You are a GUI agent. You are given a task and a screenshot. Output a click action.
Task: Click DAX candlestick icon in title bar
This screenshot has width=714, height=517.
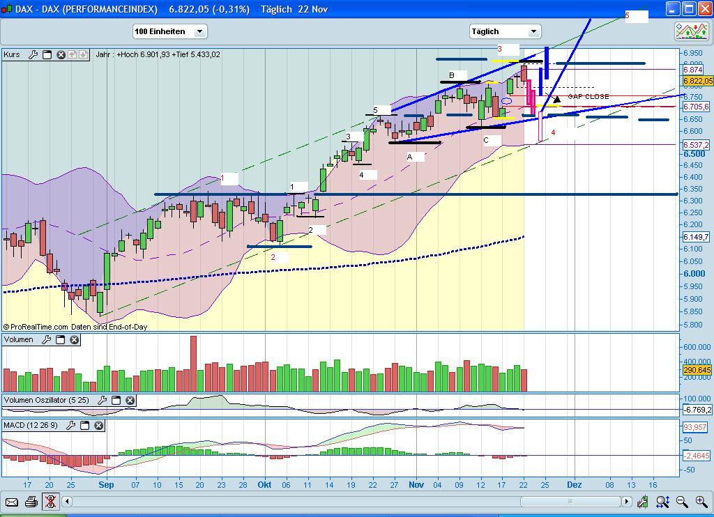(x=7, y=8)
